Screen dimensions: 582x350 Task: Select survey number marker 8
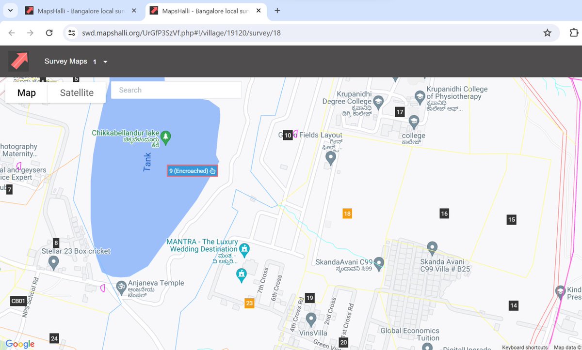pos(56,243)
